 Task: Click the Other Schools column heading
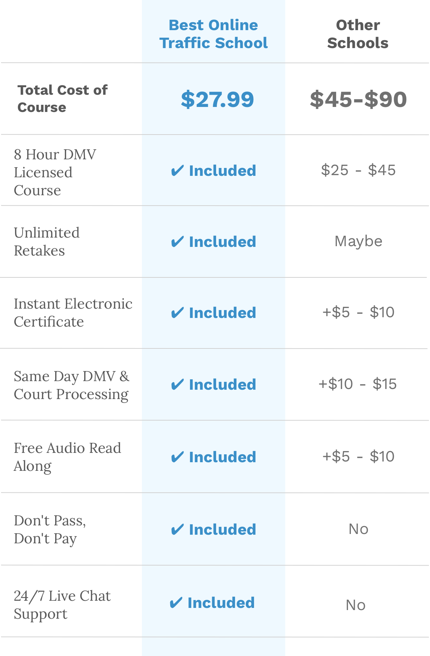coord(358,34)
